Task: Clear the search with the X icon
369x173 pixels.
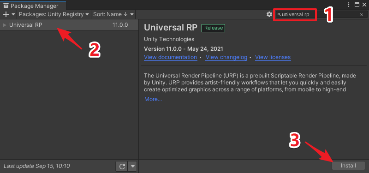Action: pyautogui.click(x=362, y=15)
